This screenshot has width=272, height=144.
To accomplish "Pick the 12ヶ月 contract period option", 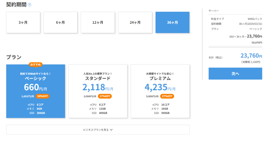I will (x=98, y=23).
